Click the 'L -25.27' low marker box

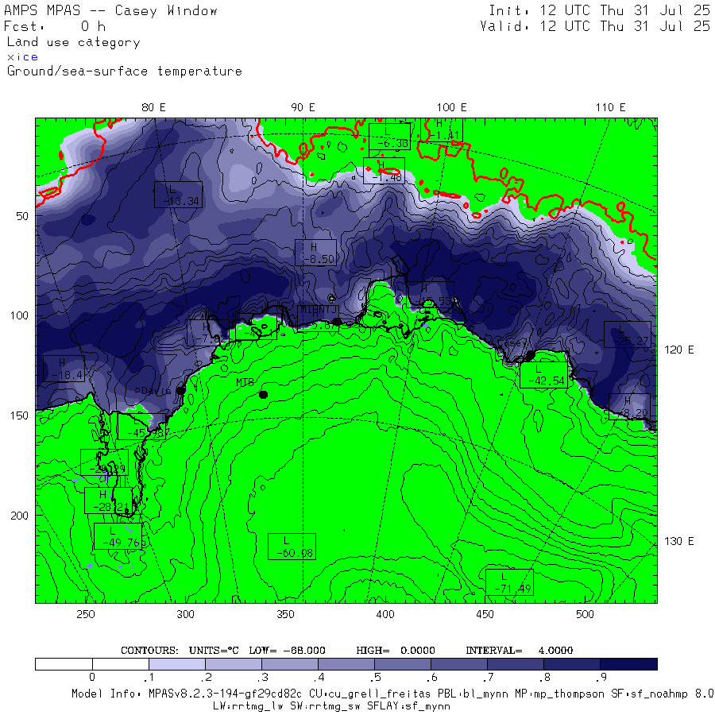pos(628,334)
